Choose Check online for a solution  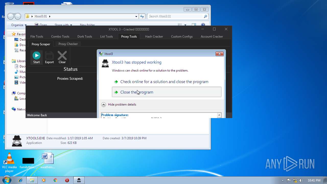coord(164,82)
